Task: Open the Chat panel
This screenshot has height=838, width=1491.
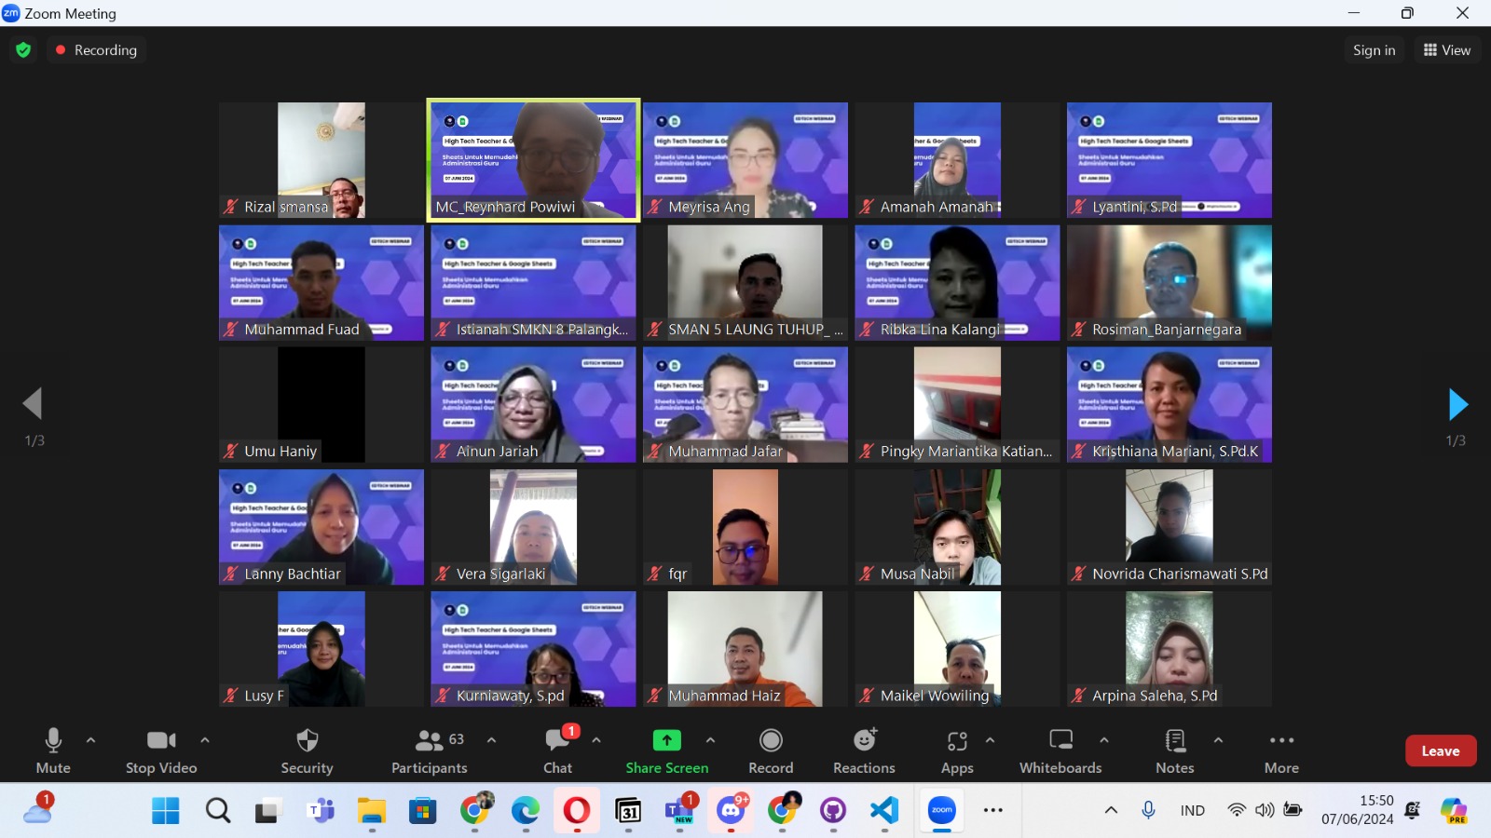Action: [x=557, y=750]
